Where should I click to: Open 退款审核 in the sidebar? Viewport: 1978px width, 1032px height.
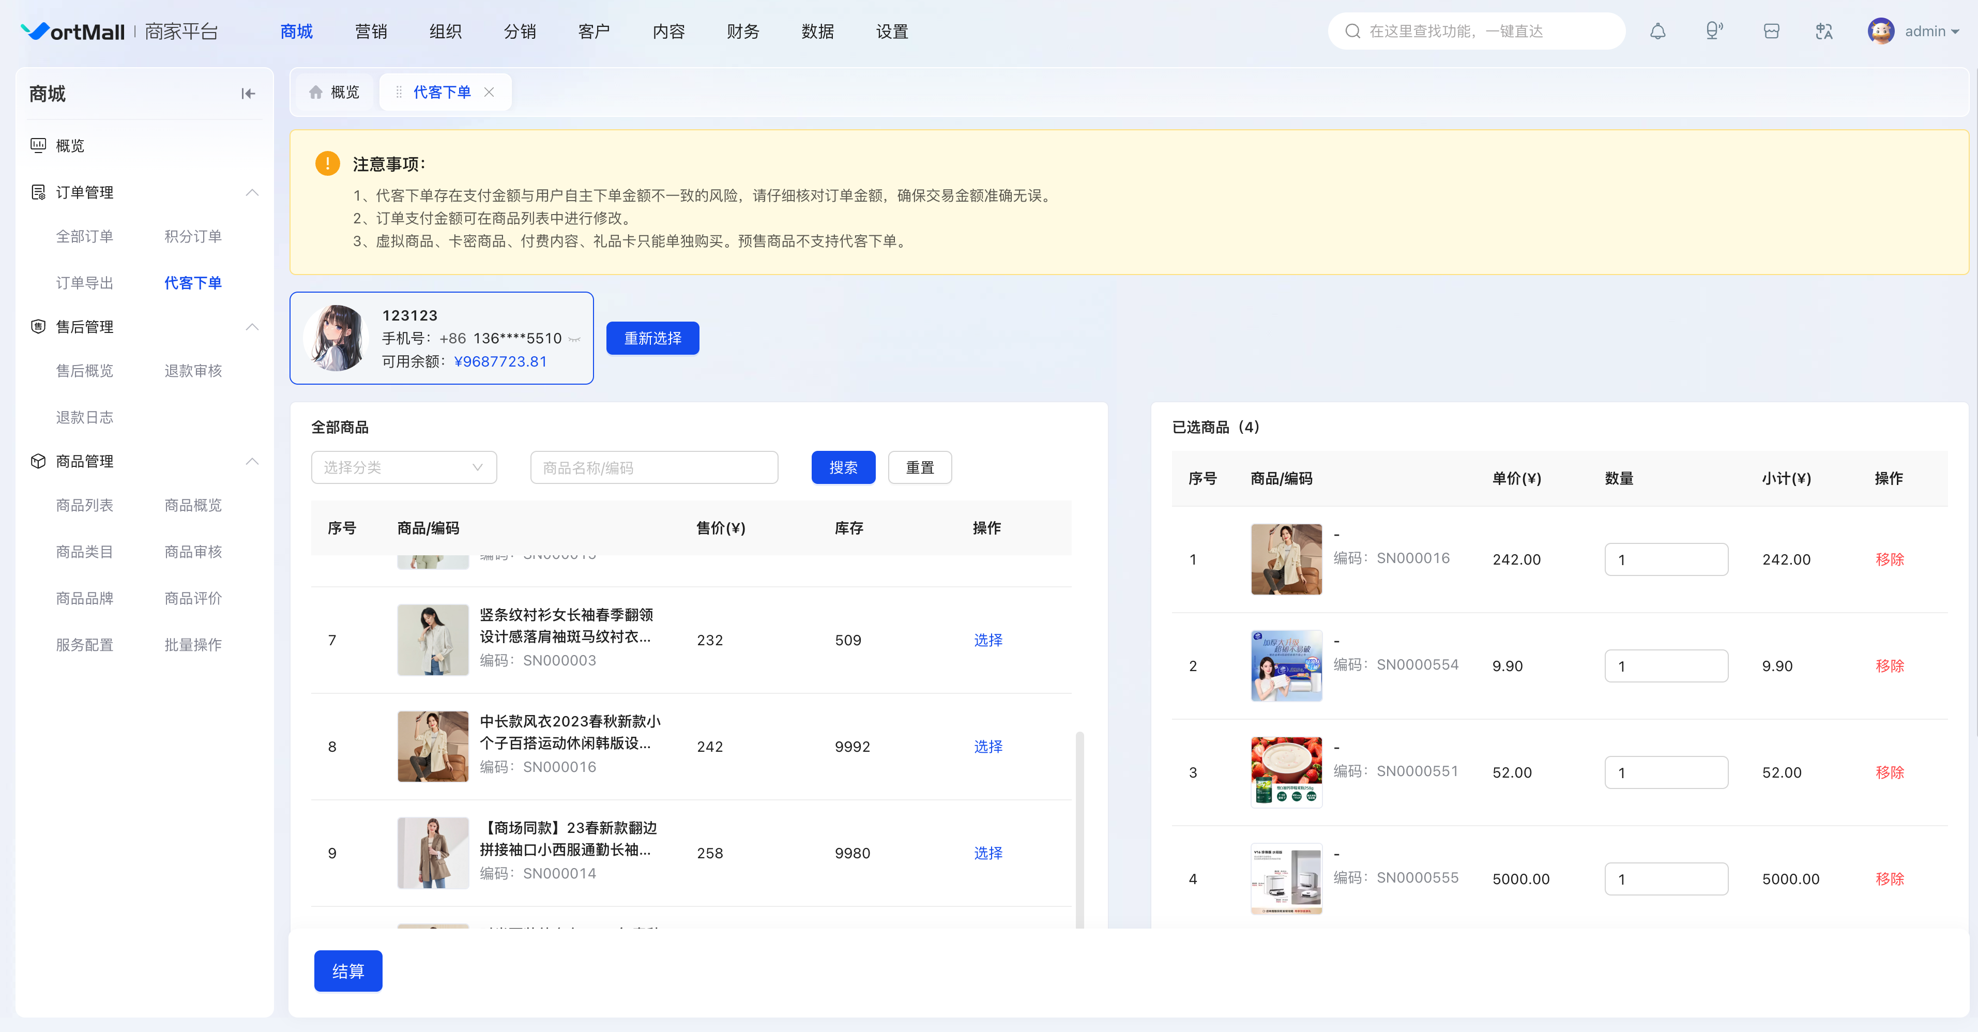click(193, 371)
